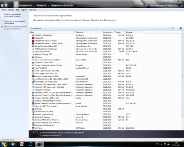The width and height of the screenshot is (184, 147).
Task: Click the Windows Style Builder icon
Action: pyautogui.click(x=33, y=125)
